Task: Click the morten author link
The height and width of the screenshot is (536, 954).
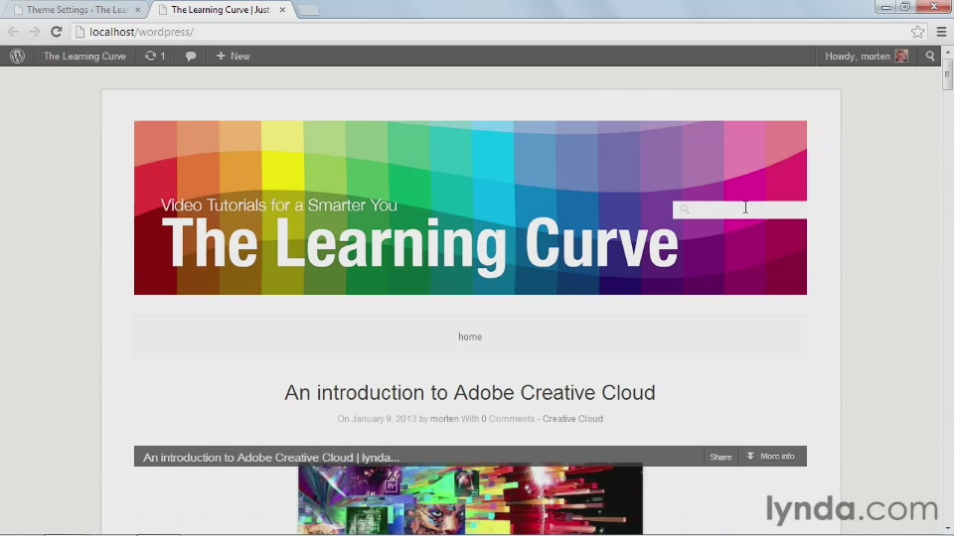Action: click(x=444, y=419)
